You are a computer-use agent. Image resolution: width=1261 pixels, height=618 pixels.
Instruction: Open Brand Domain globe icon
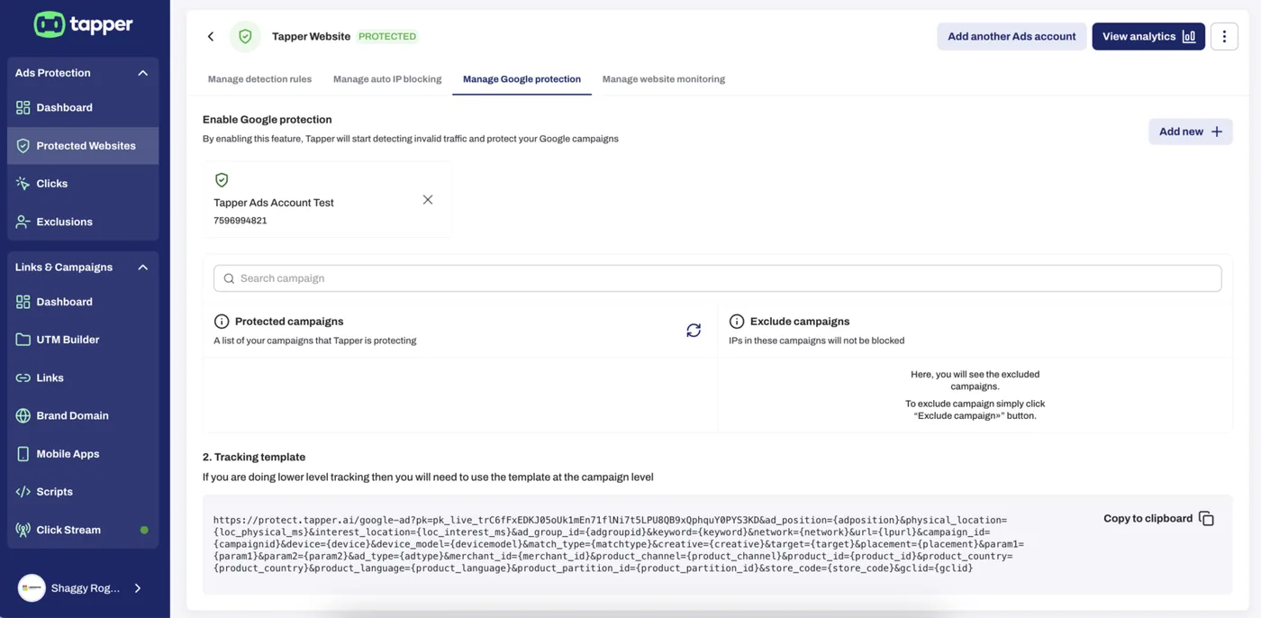pyautogui.click(x=23, y=415)
